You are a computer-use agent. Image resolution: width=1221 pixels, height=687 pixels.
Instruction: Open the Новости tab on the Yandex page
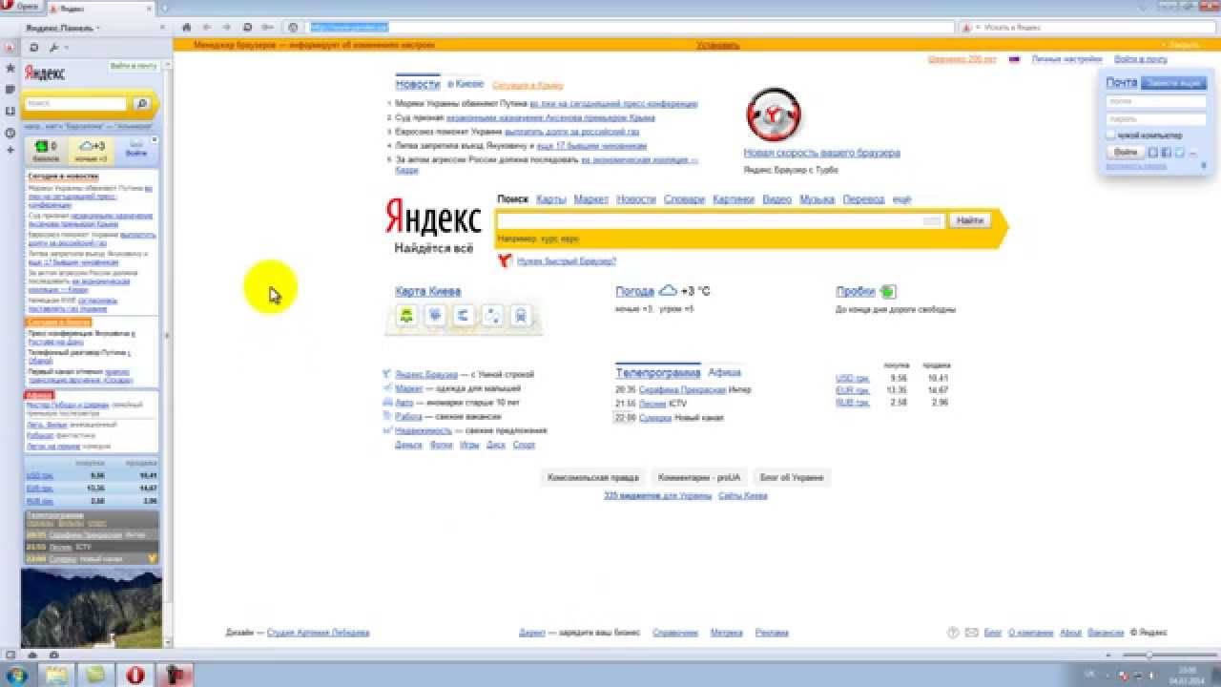click(418, 84)
